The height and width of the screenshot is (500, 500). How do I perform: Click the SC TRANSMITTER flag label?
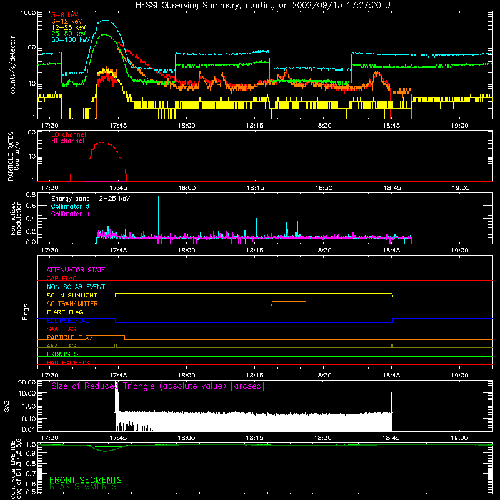72,304
